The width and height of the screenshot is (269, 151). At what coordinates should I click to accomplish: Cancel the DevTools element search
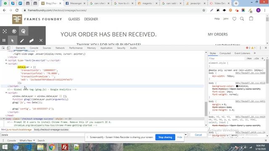click(198, 135)
